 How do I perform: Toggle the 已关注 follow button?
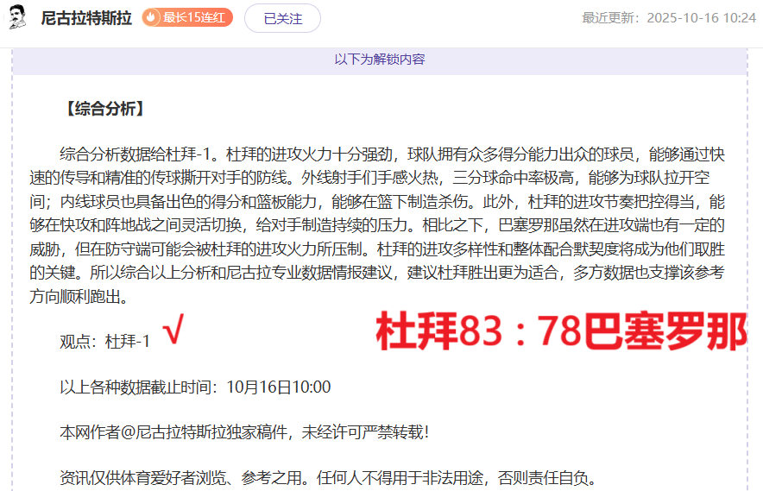click(x=282, y=18)
